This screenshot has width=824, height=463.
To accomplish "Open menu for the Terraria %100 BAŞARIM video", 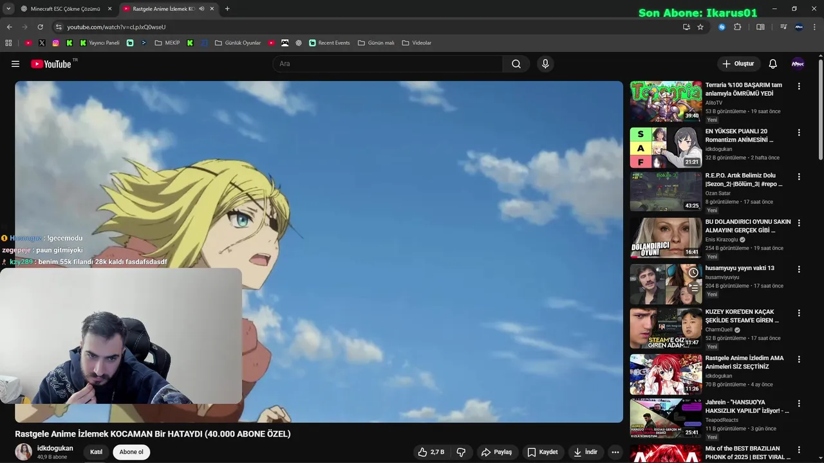I will click(x=799, y=86).
